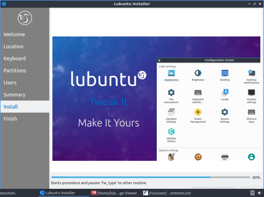Click the 'Starts procedure and passes fw_type' status text
Viewport: 264px width, 197px height.
pos(99,183)
